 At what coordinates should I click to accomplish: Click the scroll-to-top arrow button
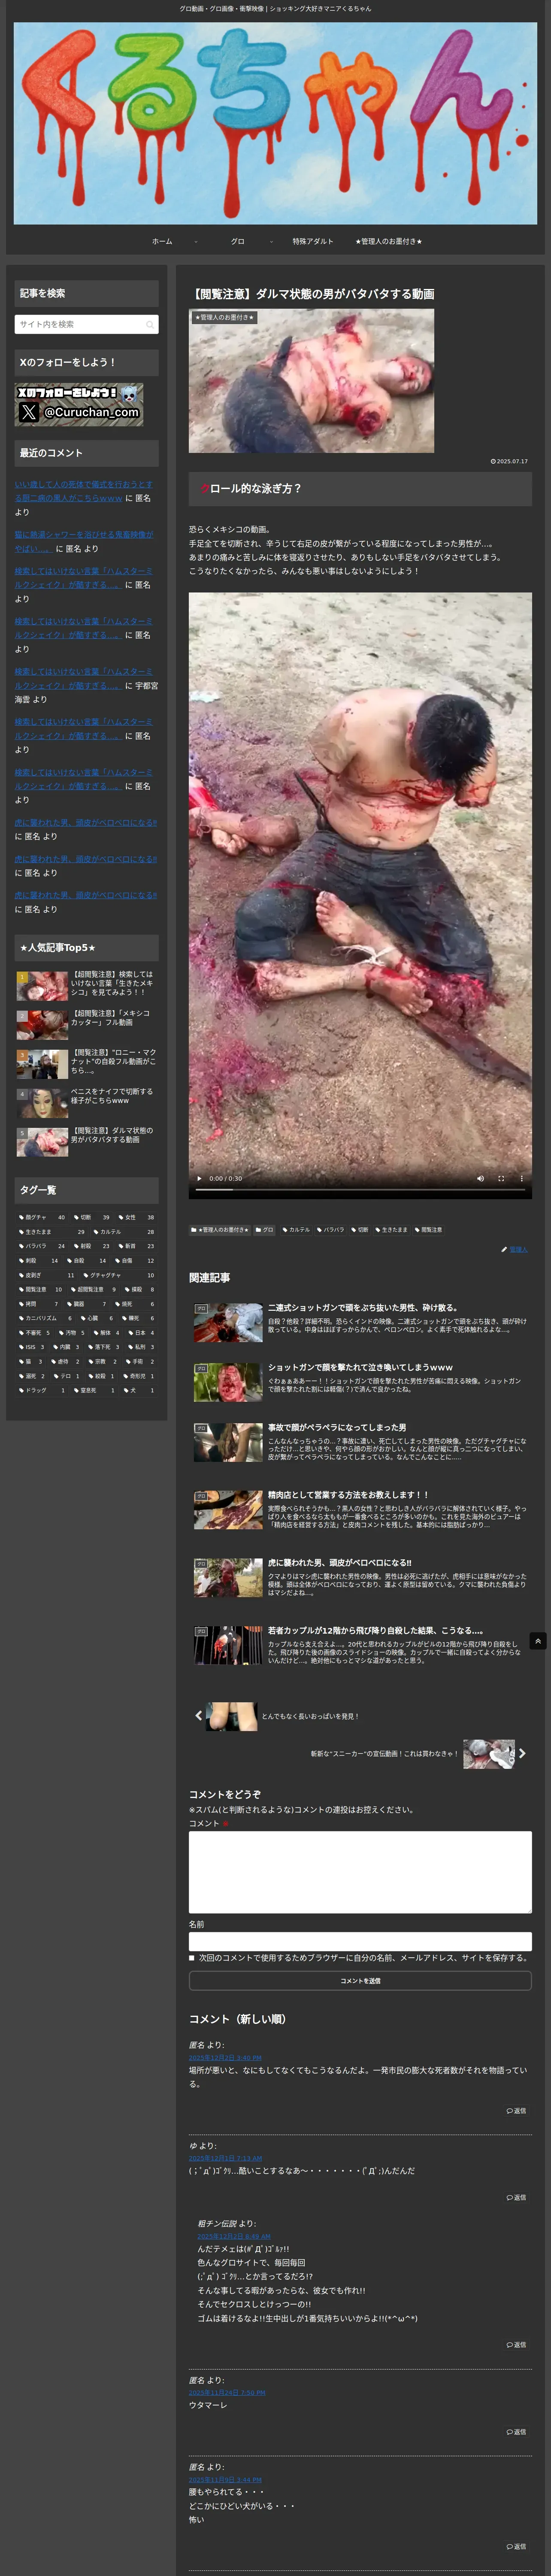(538, 1641)
